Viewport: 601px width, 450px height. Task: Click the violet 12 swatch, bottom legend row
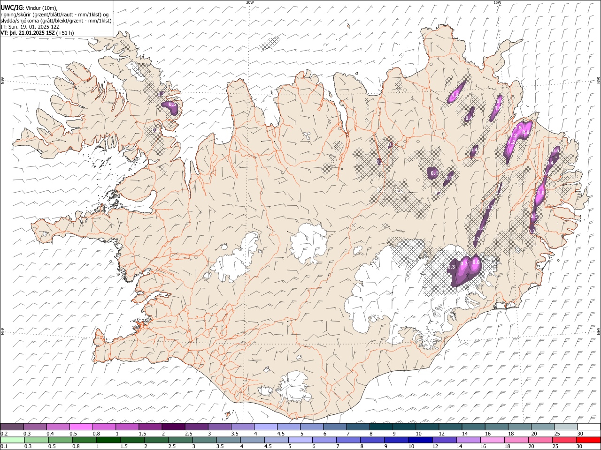[444, 440]
